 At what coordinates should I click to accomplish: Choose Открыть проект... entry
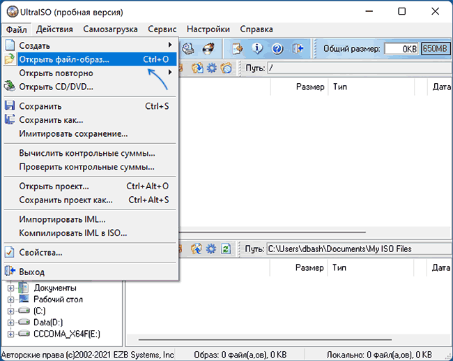pyautogui.click(x=90, y=186)
